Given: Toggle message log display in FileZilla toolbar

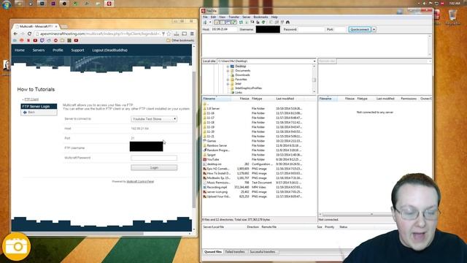Looking at the screenshot, I should point(217,23).
